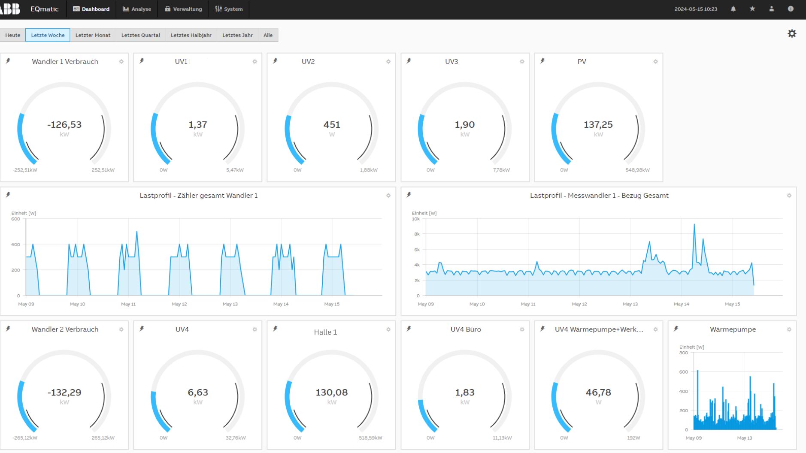Click the 137,25 kW PV gauge value

598,124
